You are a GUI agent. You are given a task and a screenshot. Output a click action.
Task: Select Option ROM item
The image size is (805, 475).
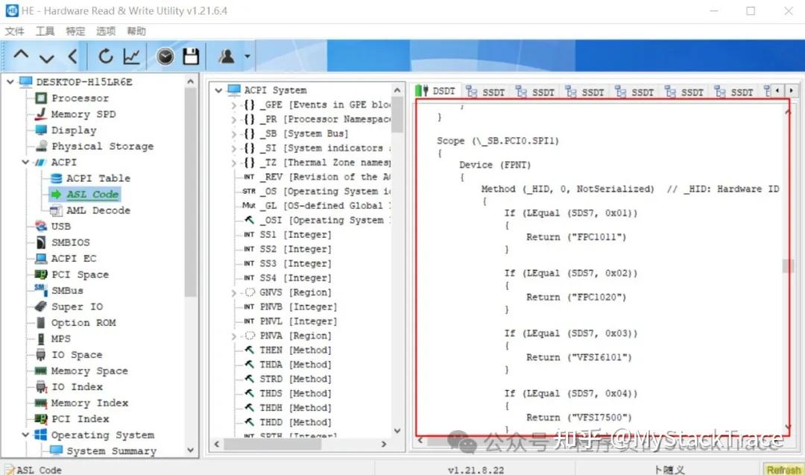click(83, 323)
